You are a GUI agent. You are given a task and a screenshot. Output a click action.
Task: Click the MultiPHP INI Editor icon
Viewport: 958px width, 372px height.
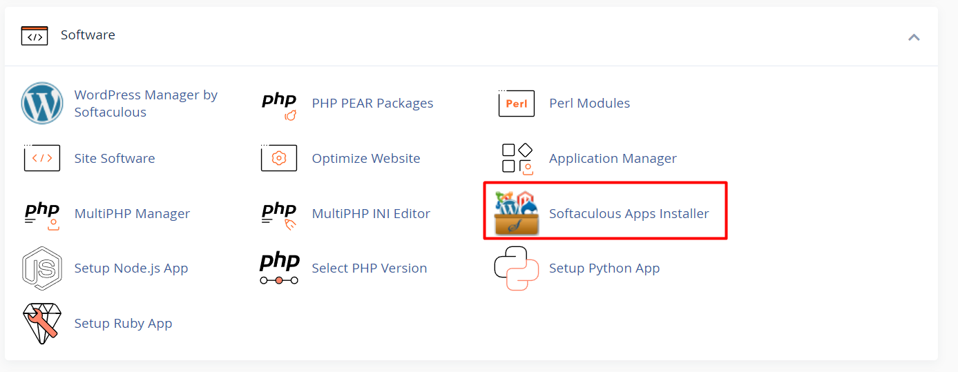click(x=279, y=215)
